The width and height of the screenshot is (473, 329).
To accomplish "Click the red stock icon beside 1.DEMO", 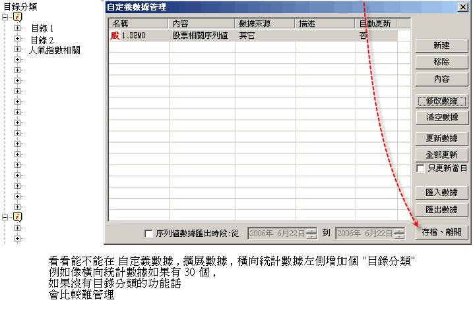I will click(x=115, y=36).
